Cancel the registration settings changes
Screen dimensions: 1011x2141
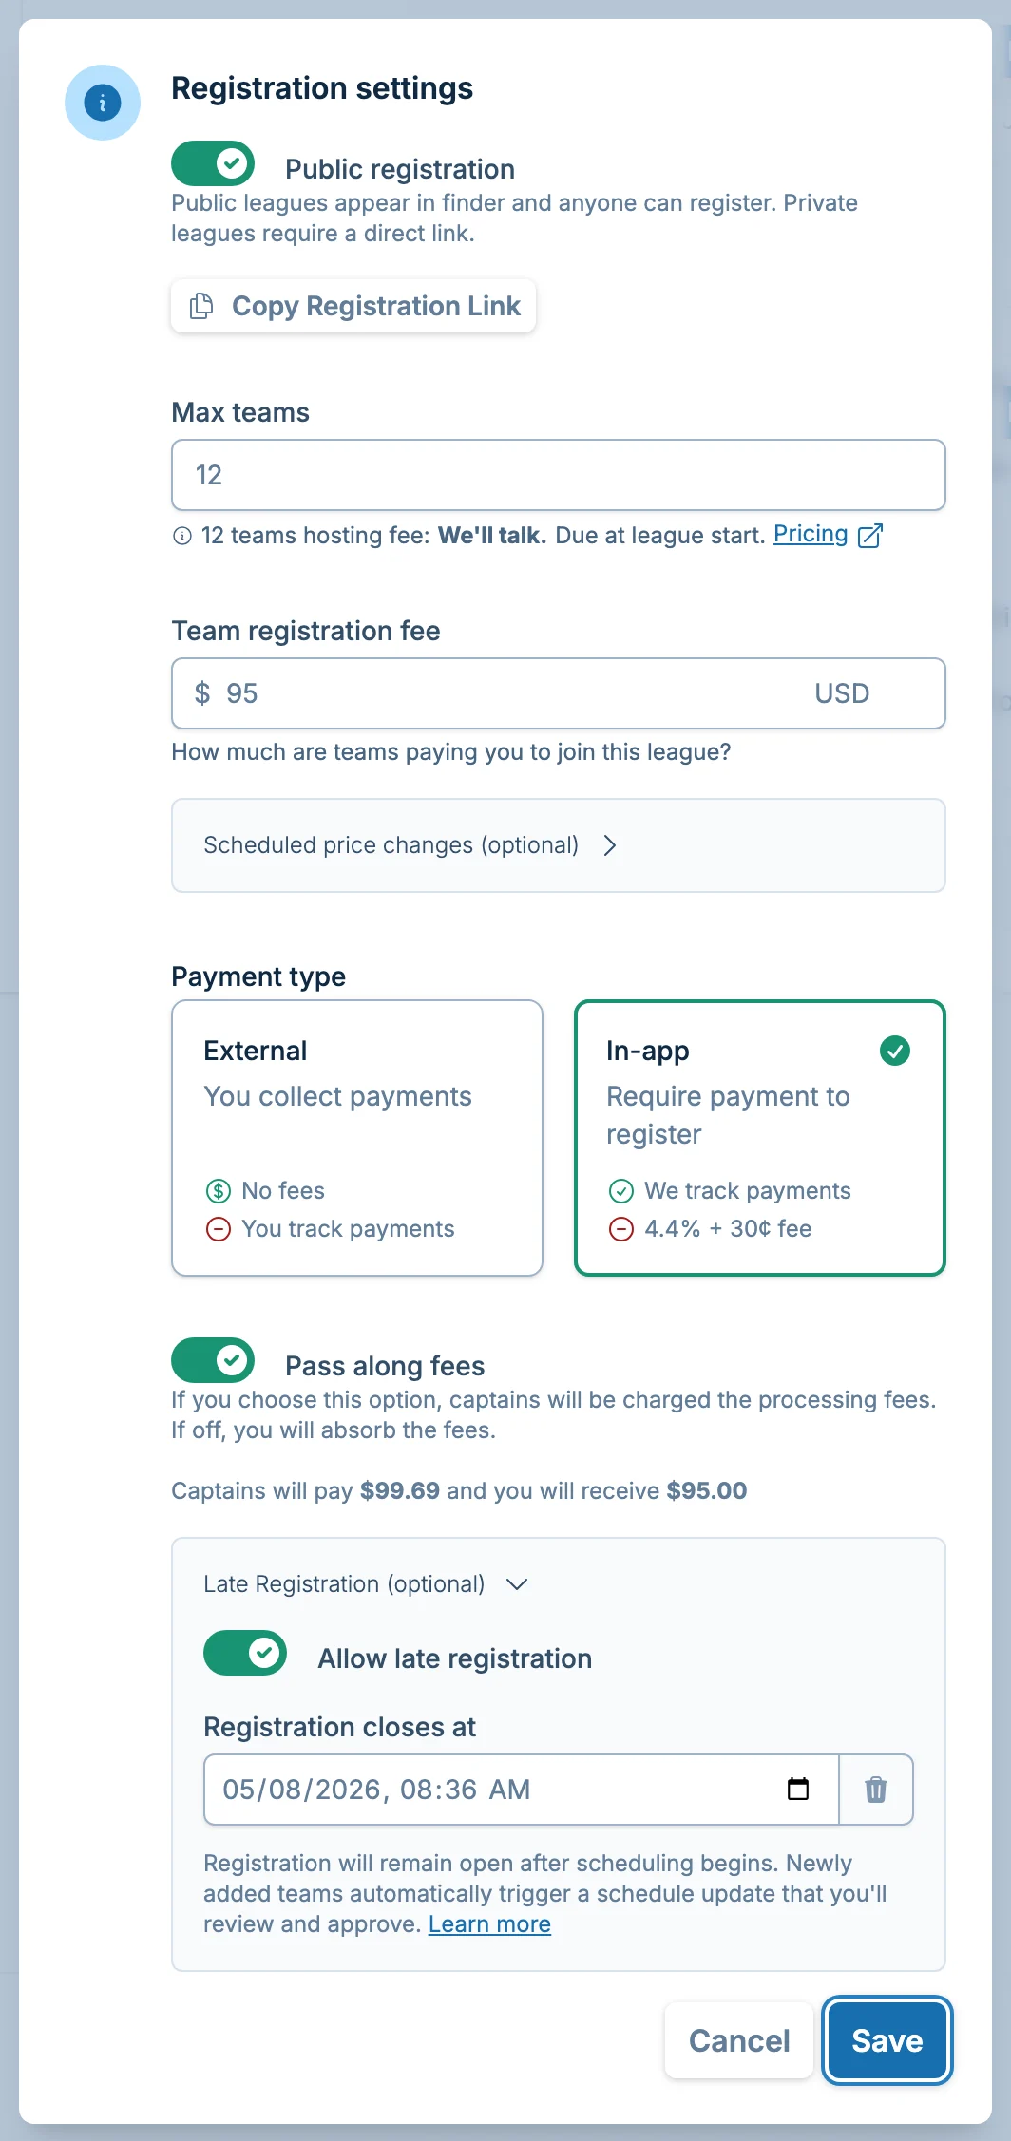(x=738, y=2040)
